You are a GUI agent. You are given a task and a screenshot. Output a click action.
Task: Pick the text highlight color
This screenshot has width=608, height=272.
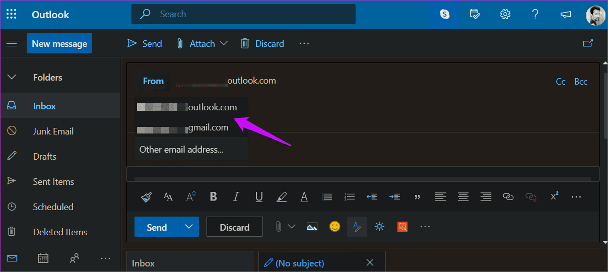[282, 197]
